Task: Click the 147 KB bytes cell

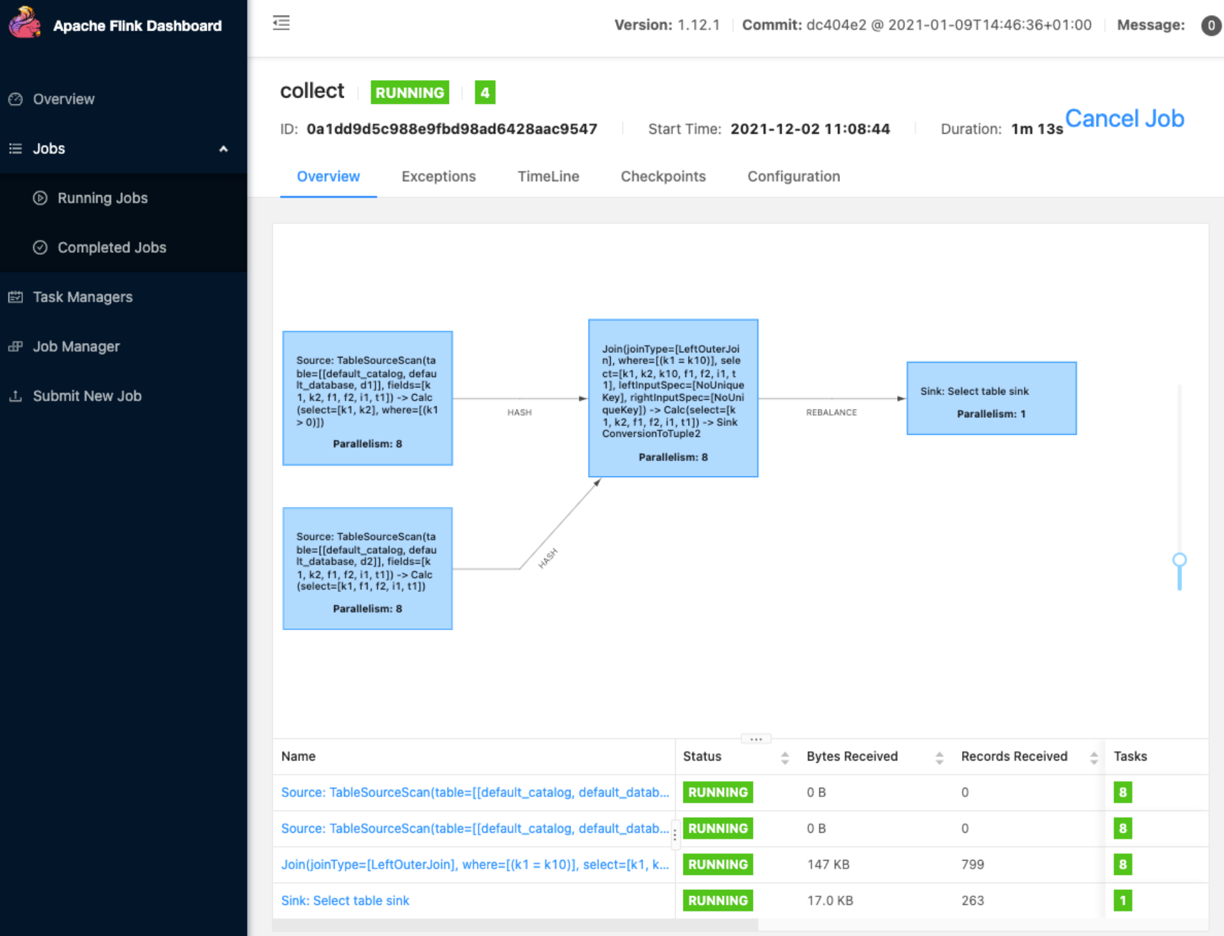Action: pos(828,864)
